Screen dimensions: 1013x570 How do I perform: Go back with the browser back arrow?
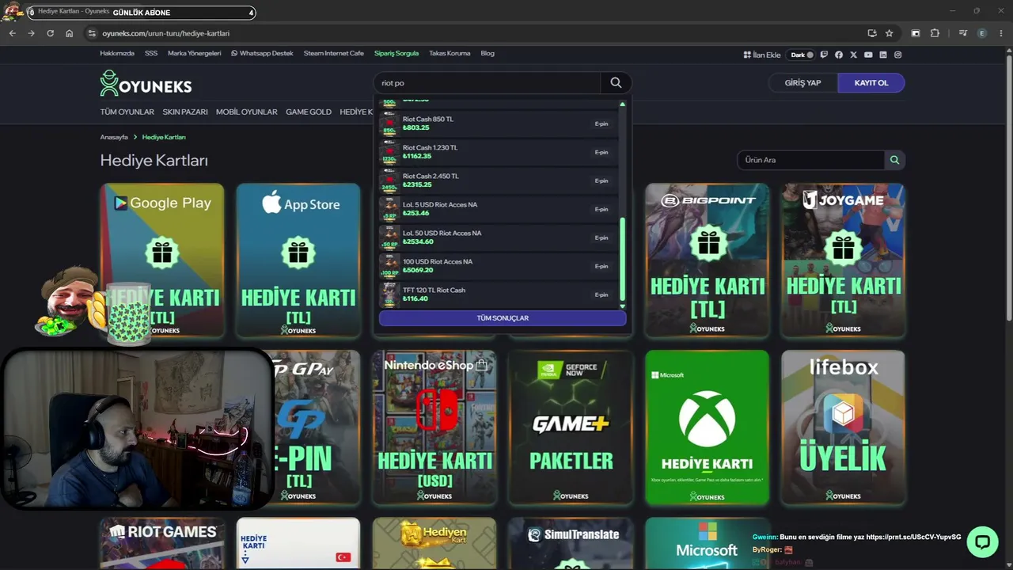(x=12, y=33)
